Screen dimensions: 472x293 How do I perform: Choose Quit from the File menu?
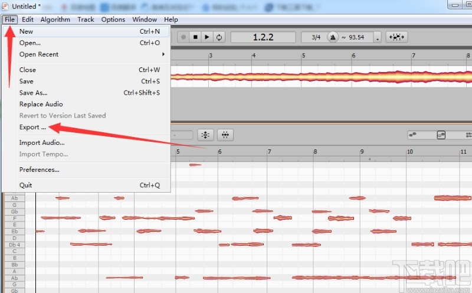click(x=86, y=185)
